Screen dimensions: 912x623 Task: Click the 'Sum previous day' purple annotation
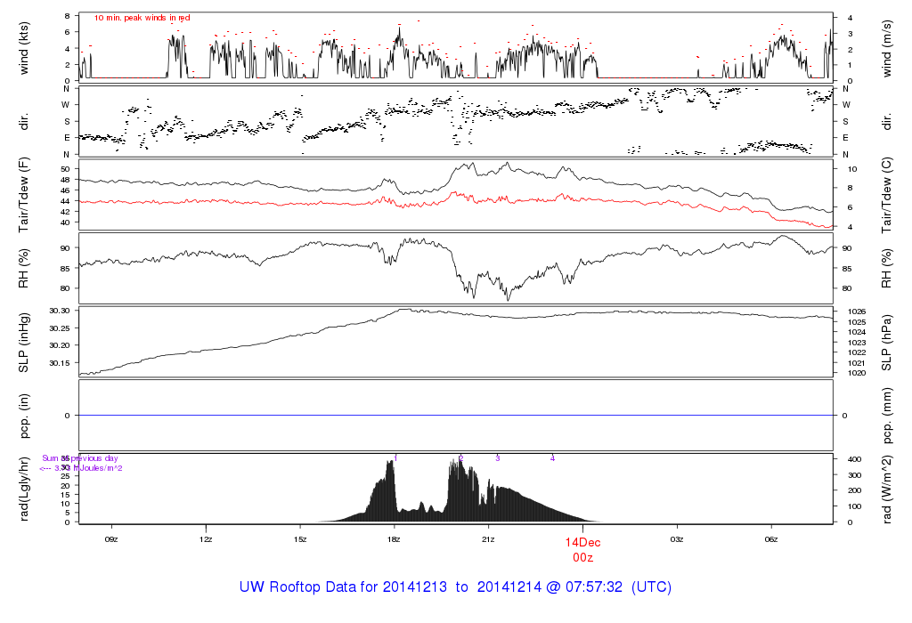[x=80, y=458]
